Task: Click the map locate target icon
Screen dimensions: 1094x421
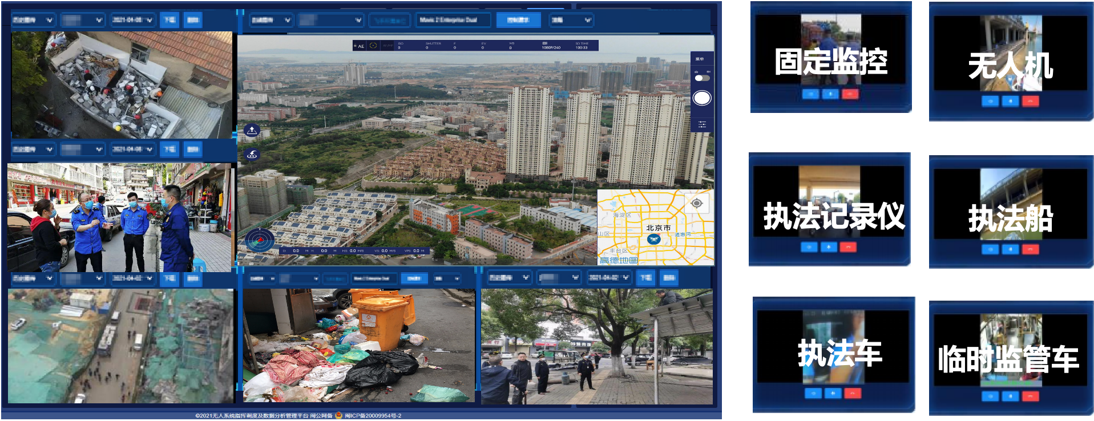Action: [696, 204]
